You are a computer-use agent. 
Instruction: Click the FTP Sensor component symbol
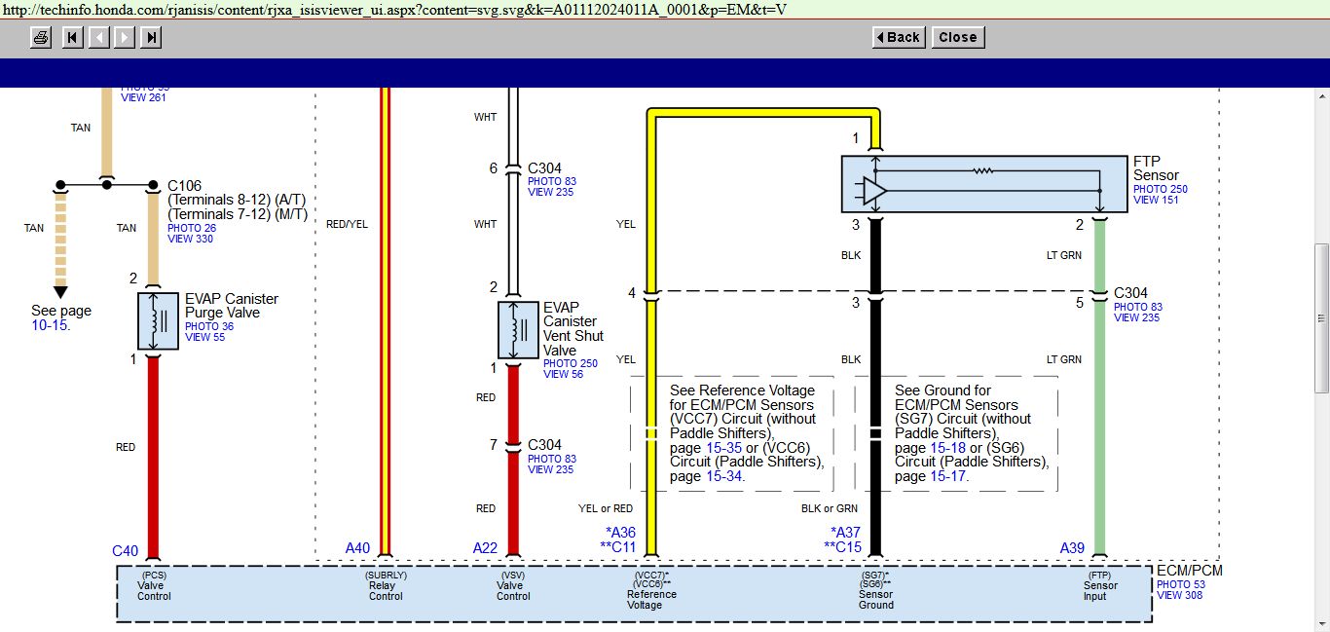983,184
